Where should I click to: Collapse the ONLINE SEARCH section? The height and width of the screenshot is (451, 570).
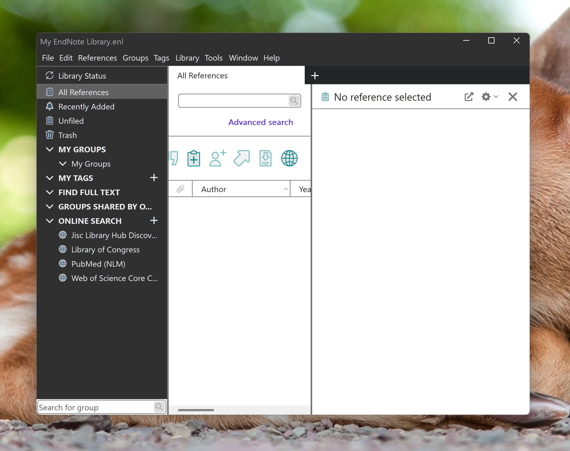50,221
